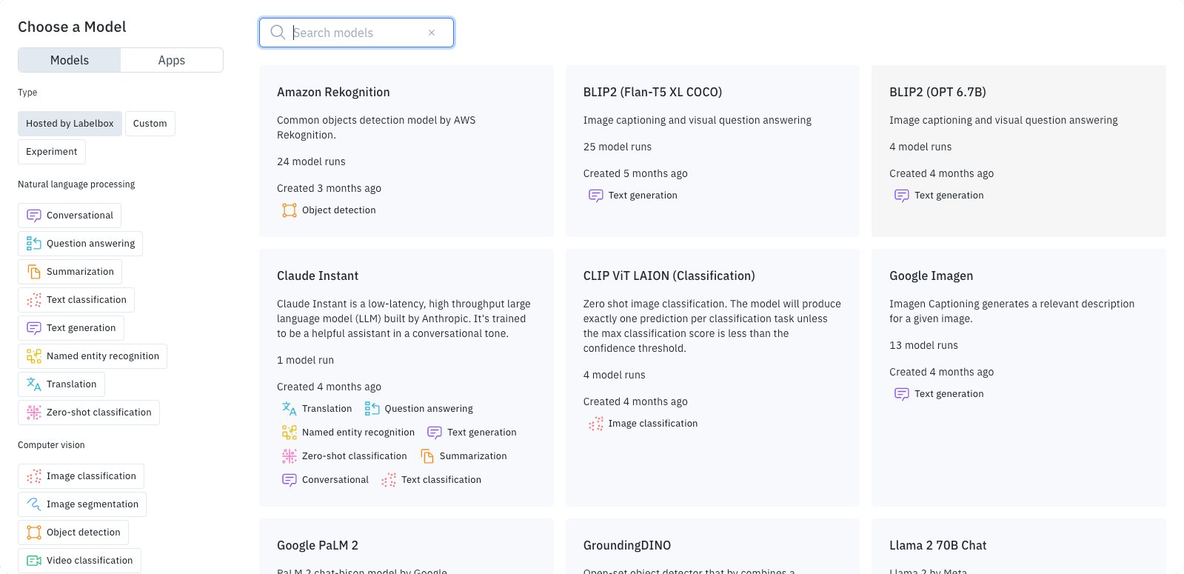Image resolution: width=1184 pixels, height=574 pixels.
Task: Toggle the Experiment type filter
Action: tap(52, 152)
